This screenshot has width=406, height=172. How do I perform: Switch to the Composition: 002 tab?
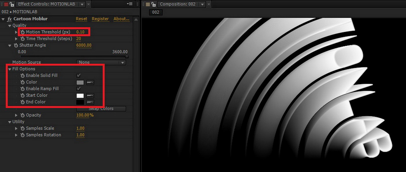tap(178, 4)
